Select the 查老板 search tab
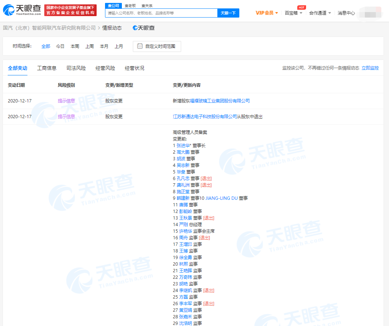 [x=130, y=6]
